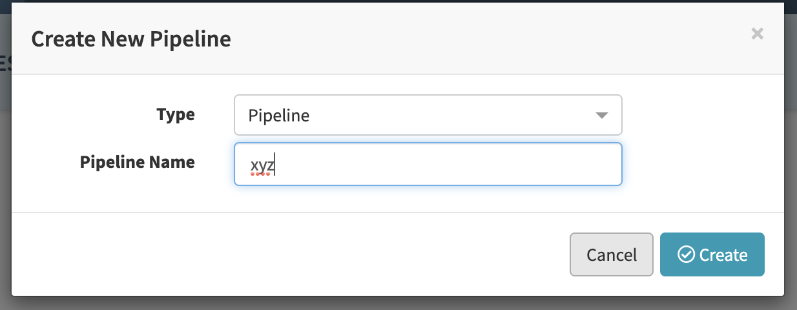This screenshot has width=797, height=310.
Task: Click the dimmed page left of dialog
Action: (x=5, y=194)
